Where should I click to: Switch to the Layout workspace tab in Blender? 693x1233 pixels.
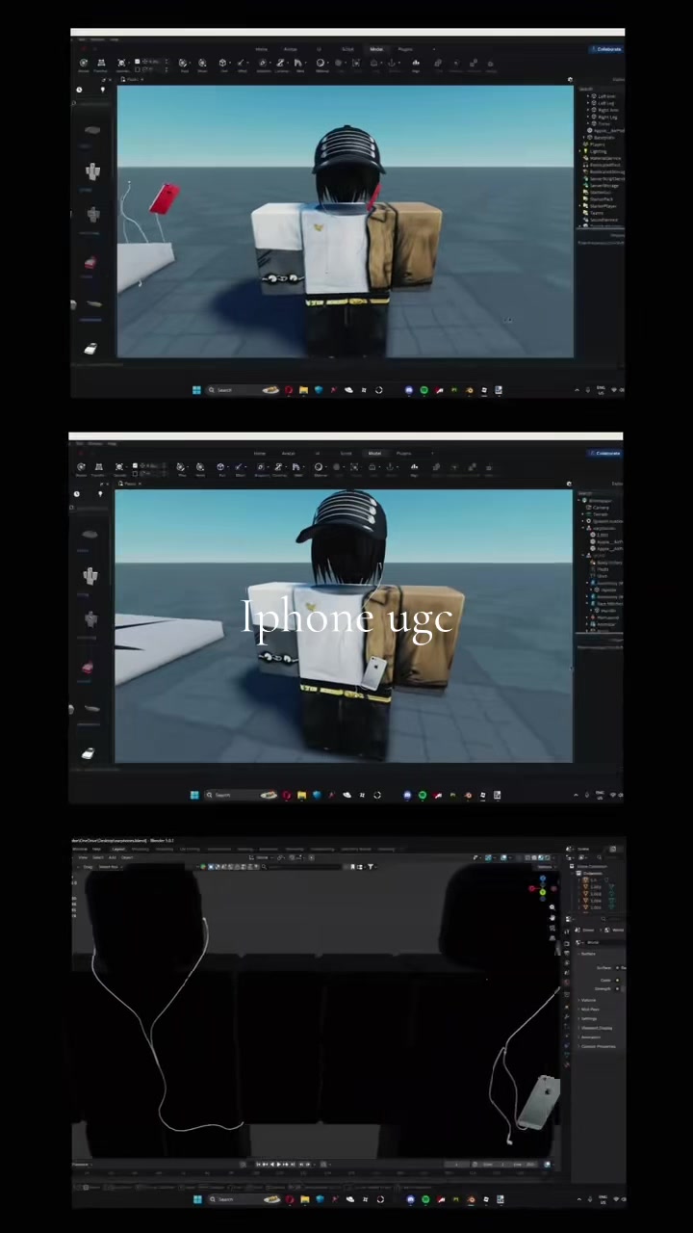pyautogui.click(x=118, y=850)
